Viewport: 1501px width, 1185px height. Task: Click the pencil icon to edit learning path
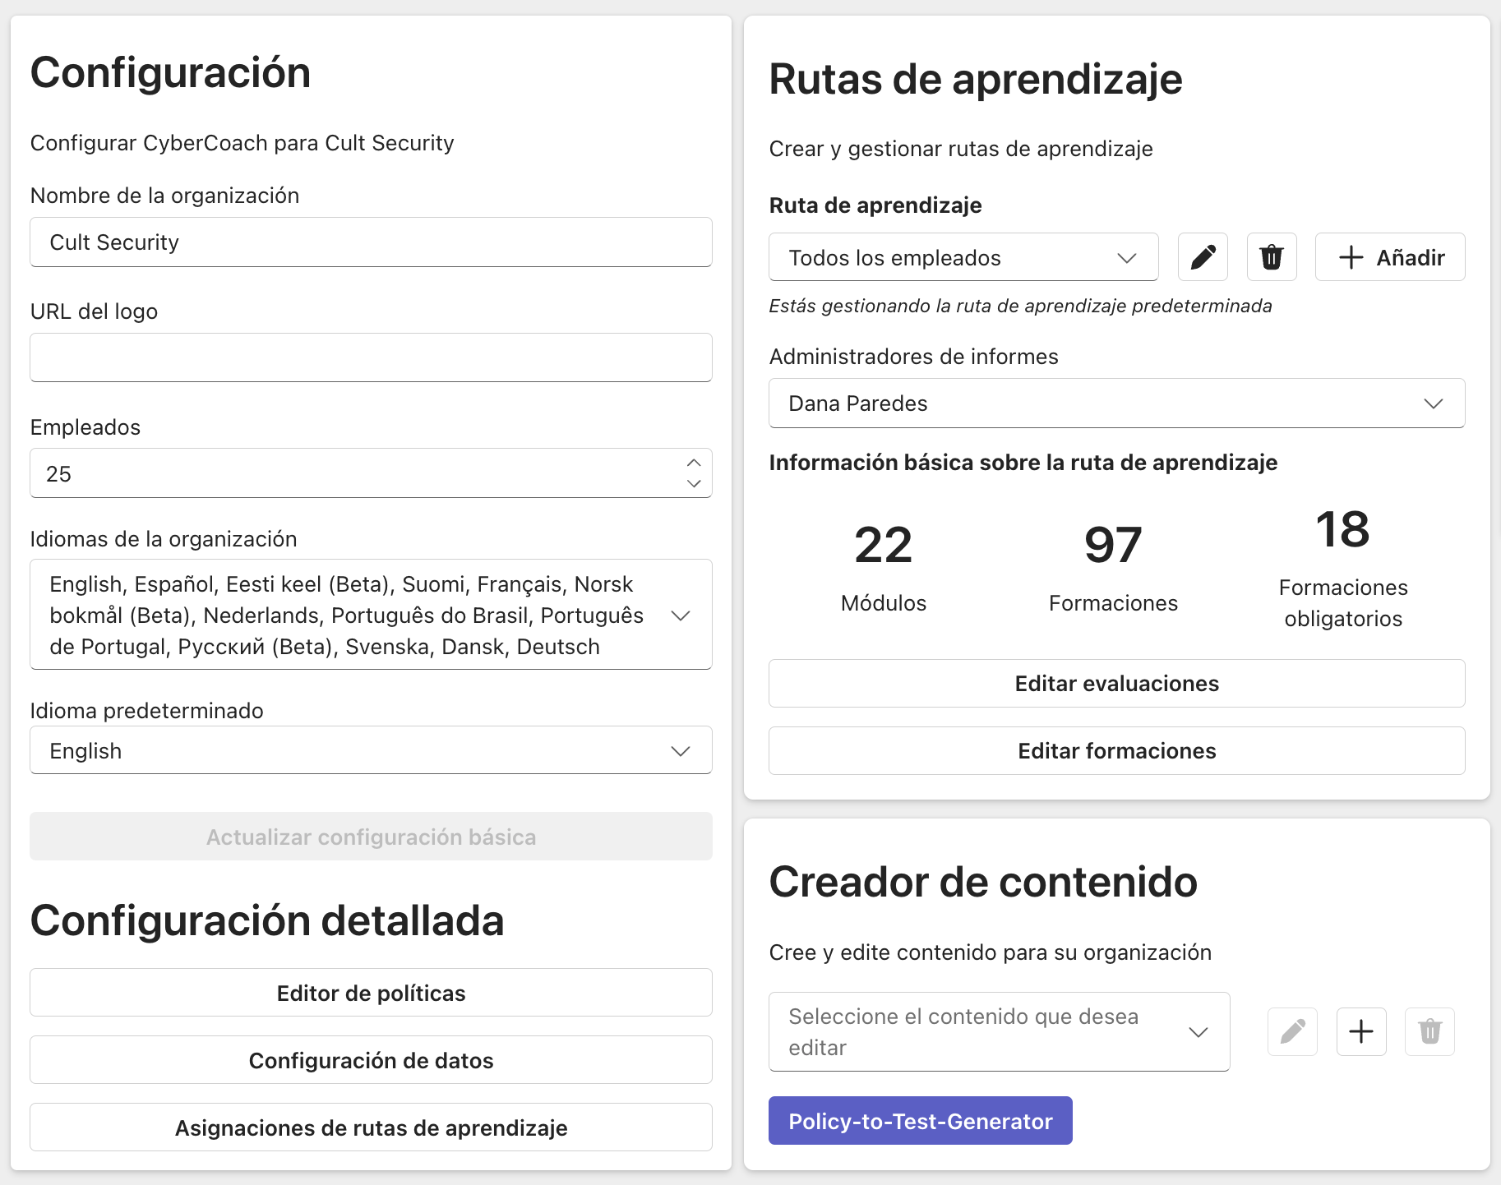point(1203,257)
